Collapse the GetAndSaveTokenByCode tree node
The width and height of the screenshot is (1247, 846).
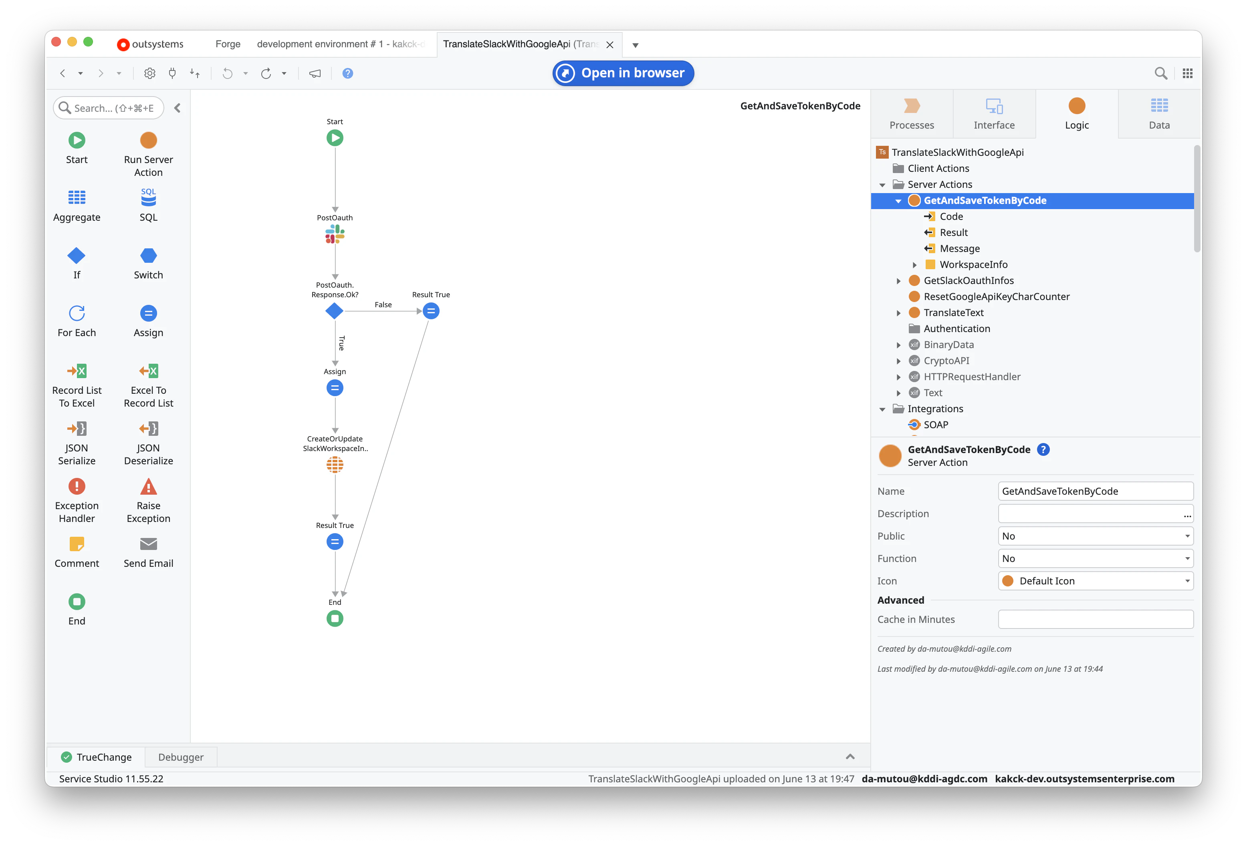click(x=898, y=201)
